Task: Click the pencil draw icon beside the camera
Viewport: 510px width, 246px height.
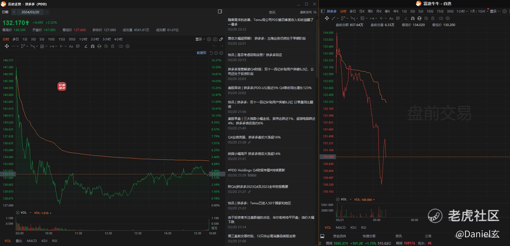Action: [221, 39]
